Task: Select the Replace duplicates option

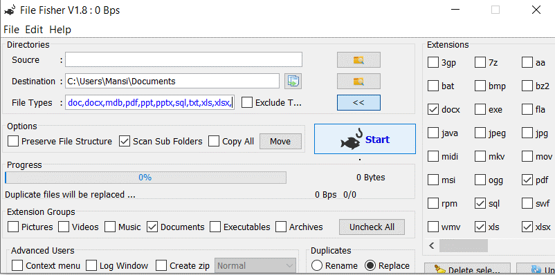Action: (370, 265)
